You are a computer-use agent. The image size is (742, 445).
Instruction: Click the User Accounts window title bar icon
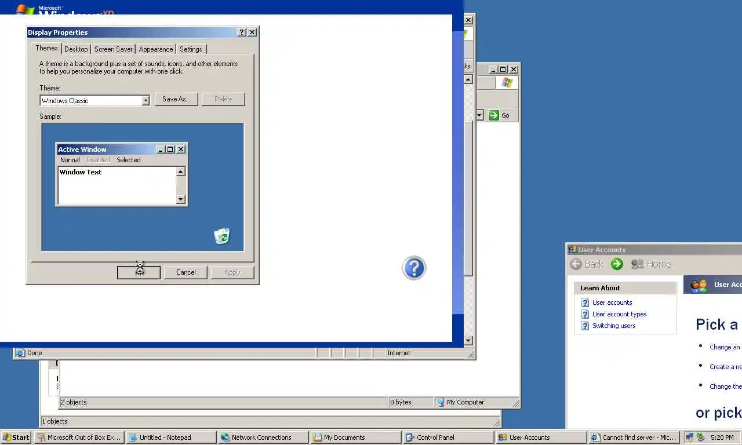(x=573, y=250)
